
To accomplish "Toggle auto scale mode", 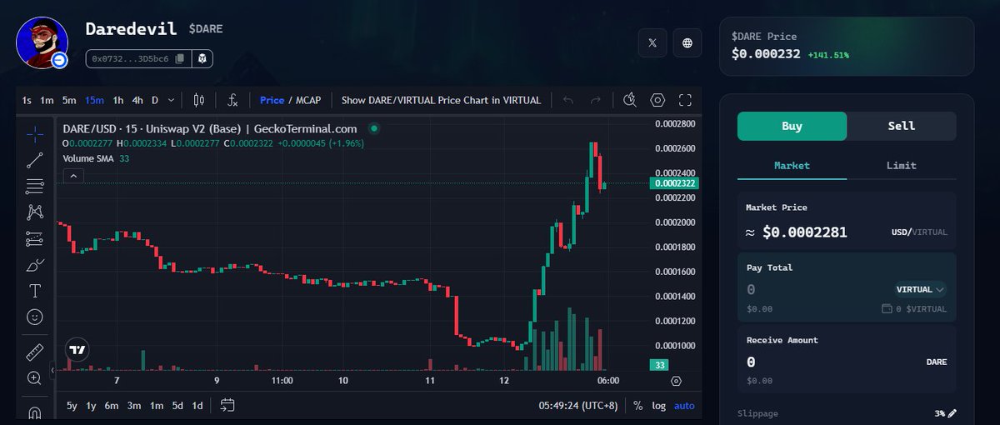I will click(x=684, y=406).
